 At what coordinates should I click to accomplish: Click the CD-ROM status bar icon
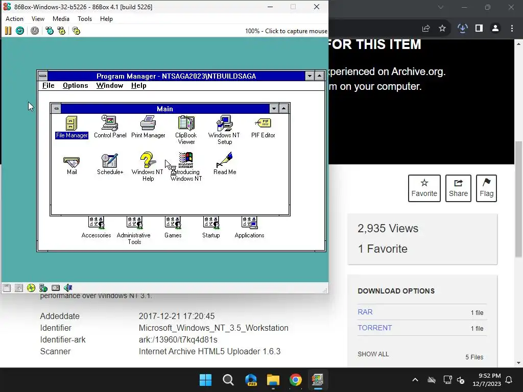click(31, 288)
